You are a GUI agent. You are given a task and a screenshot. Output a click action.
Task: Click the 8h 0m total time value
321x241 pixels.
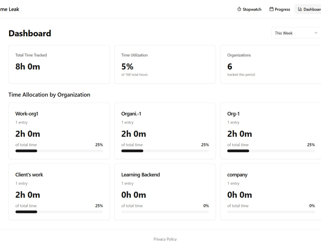pyautogui.click(x=28, y=67)
